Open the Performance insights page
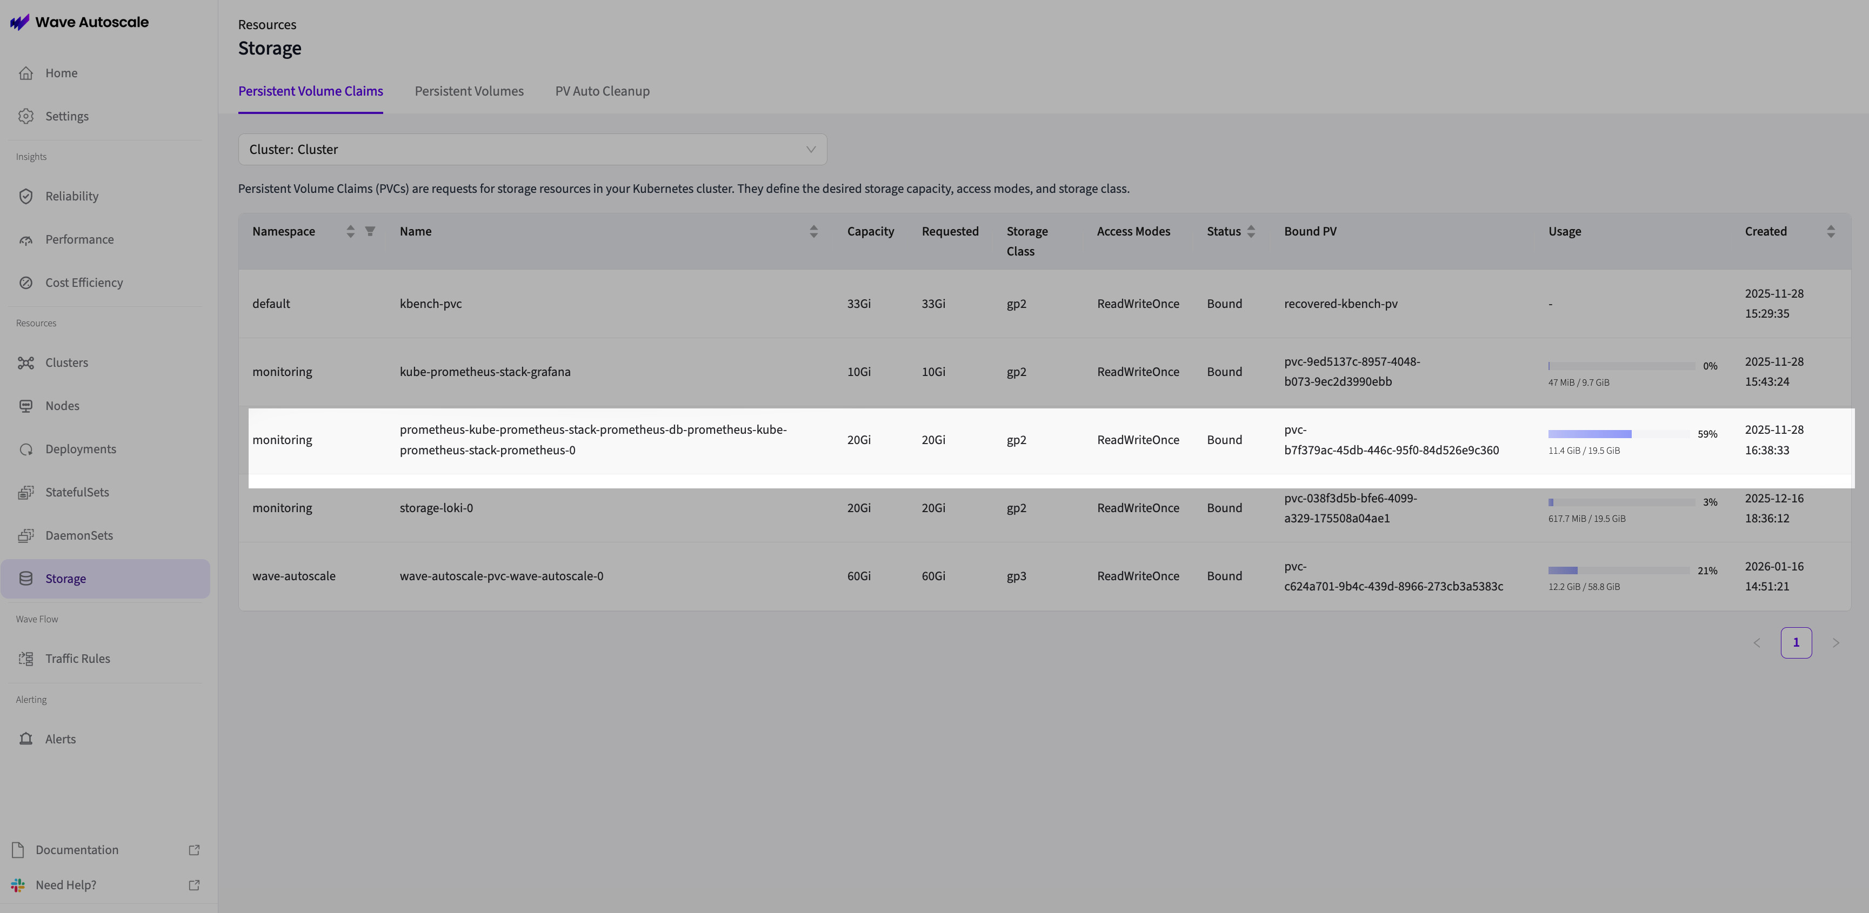This screenshot has height=913, width=1869. [x=105, y=240]
